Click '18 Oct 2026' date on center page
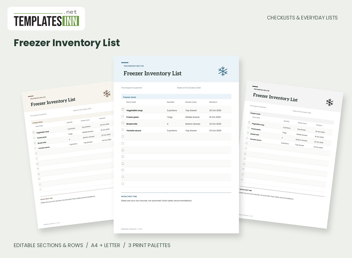This screenshot has height=258, width=352. pos(215,117)
